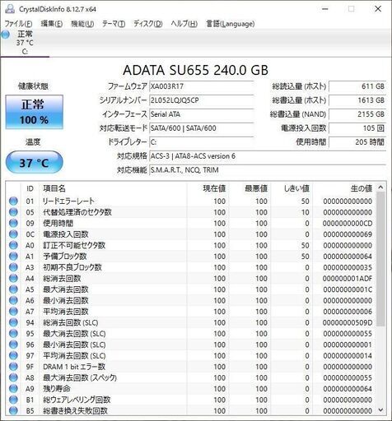
Task: Click the drive letter field C:
Action: (x=202, y=142)
